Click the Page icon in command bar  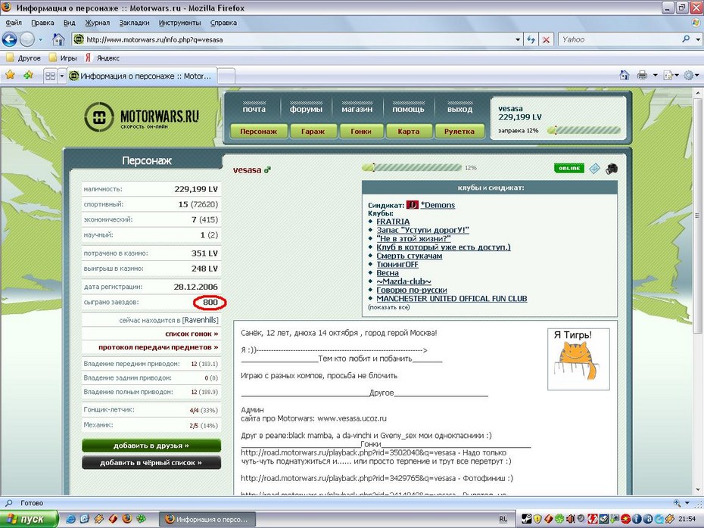click(x=668, y=76)
